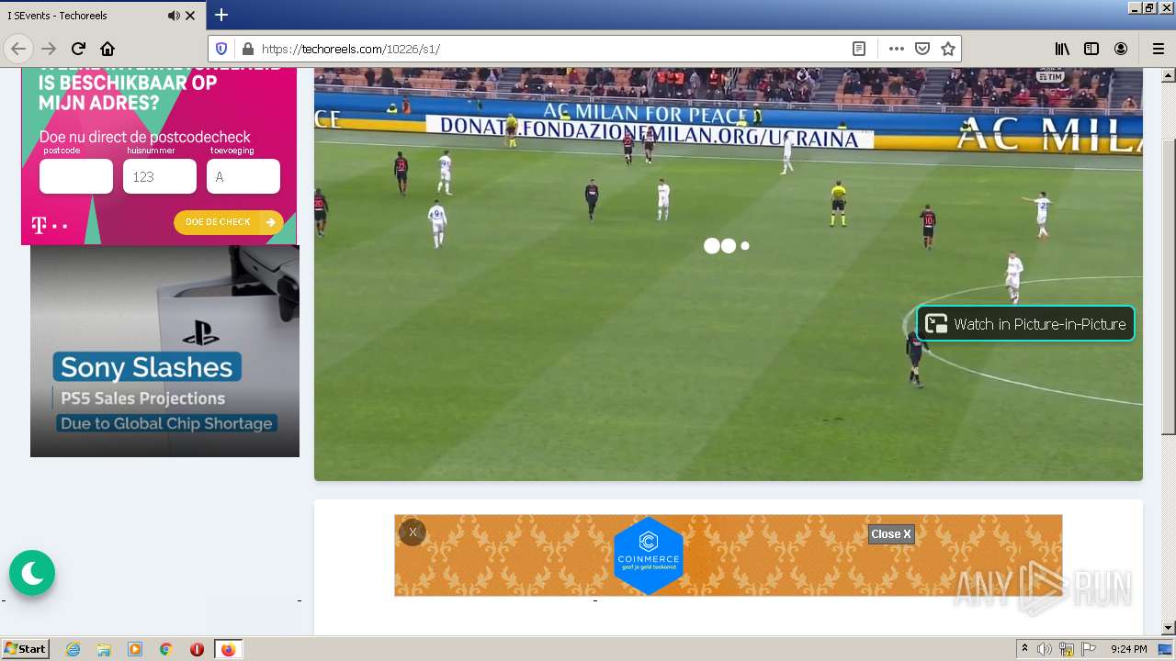Screen dimensions: 1176x661
Task: Open the Sony Slashes PS5 video thumbnail
Action: [164, 351]
